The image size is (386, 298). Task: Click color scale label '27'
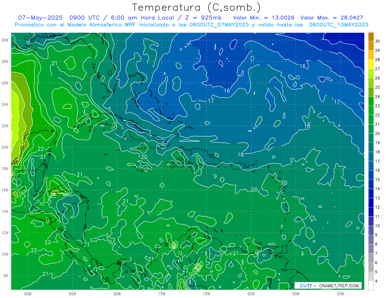378,68
